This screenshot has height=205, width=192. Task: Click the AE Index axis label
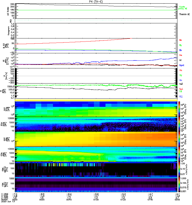coord(8,11)
